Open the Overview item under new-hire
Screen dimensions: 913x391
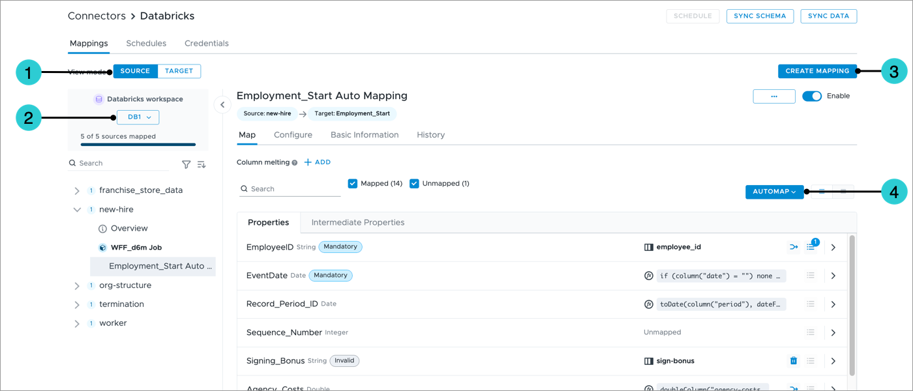(129, 229)
